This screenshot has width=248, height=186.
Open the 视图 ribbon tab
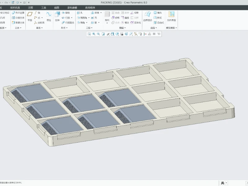click(56, 7)
